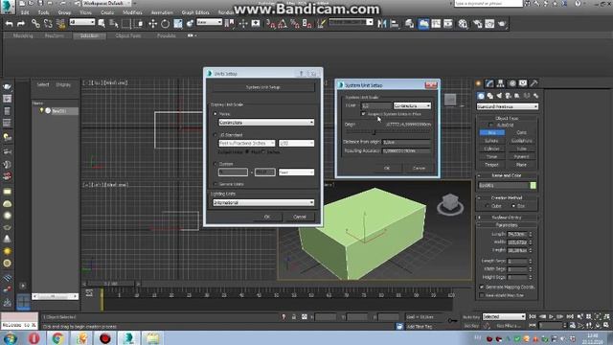Open the Metric Centimeters dropdown
613x345 pixels.
266,123
